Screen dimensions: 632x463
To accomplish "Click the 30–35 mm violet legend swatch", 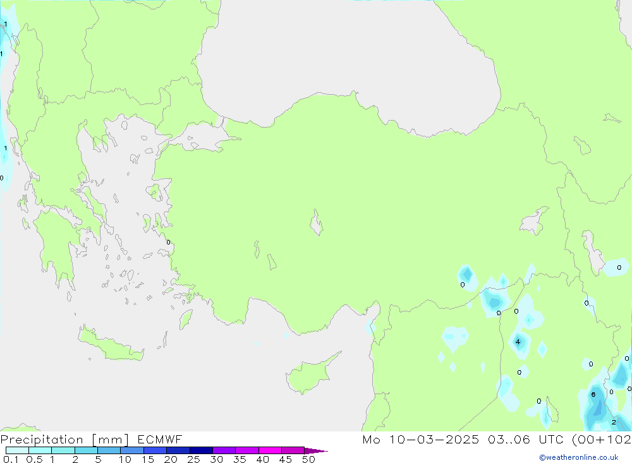I will (224, 450).
